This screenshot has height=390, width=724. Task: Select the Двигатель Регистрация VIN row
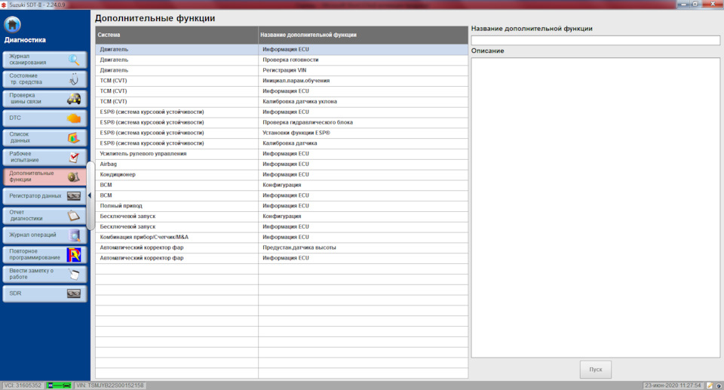tap(281, 70)
